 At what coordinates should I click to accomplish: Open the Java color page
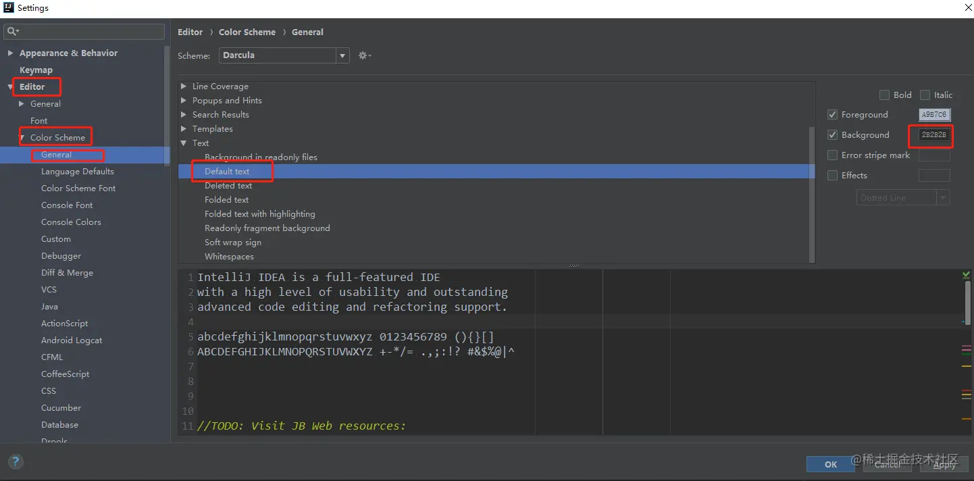coord(49,307)
